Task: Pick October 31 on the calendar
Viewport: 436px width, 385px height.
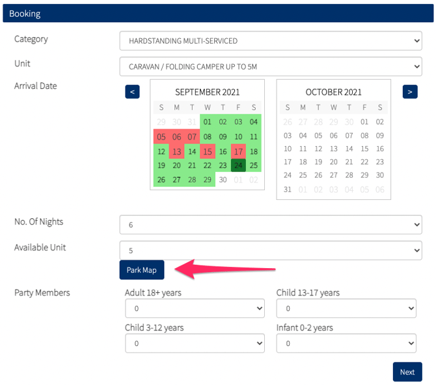Action: pos(288,190)
